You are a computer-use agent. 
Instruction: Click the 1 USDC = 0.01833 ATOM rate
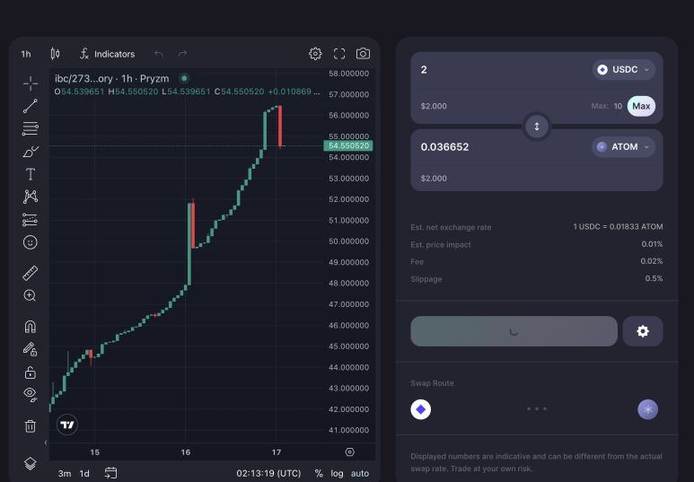(618, 226)
